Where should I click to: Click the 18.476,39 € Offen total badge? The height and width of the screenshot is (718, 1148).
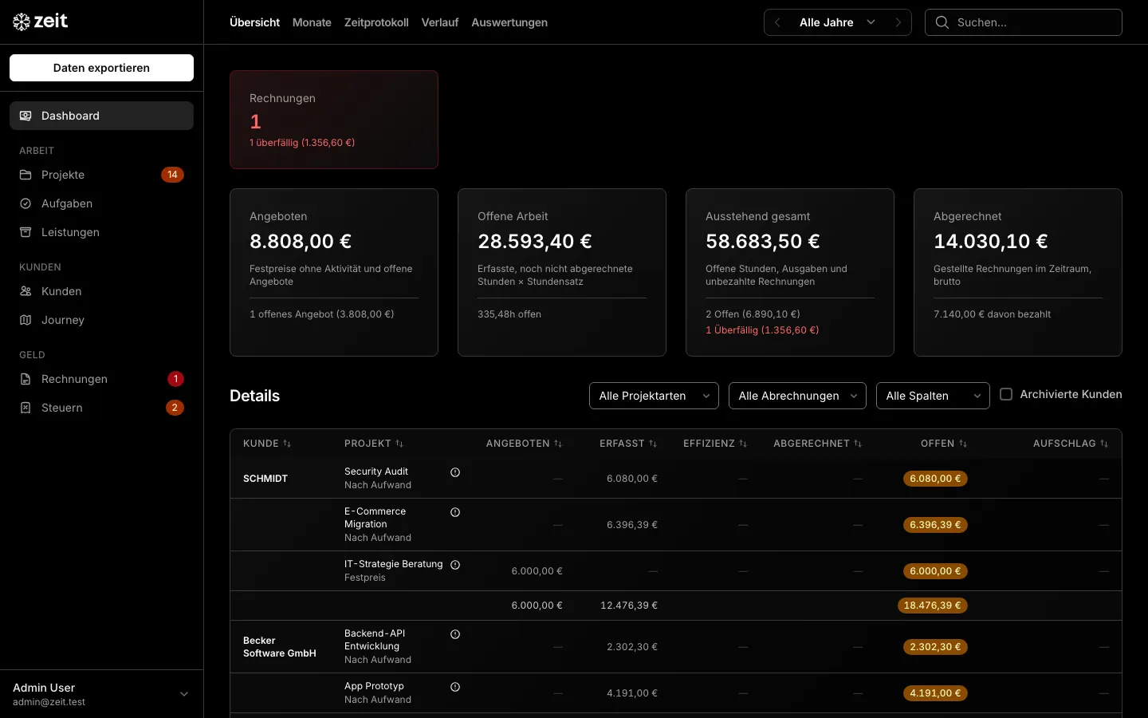(932, 606)
